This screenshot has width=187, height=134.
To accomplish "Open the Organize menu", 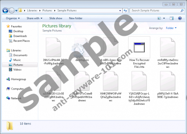I will [x=13, y=18].
